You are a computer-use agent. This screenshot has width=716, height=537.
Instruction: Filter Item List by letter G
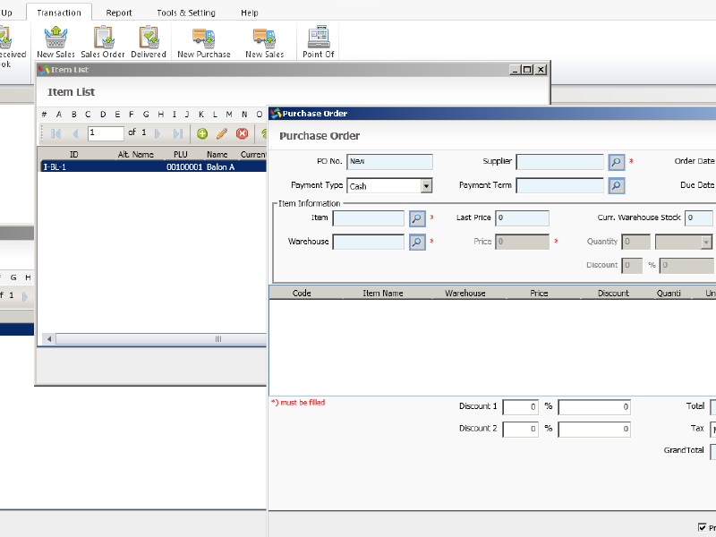[x=146, y=115]
